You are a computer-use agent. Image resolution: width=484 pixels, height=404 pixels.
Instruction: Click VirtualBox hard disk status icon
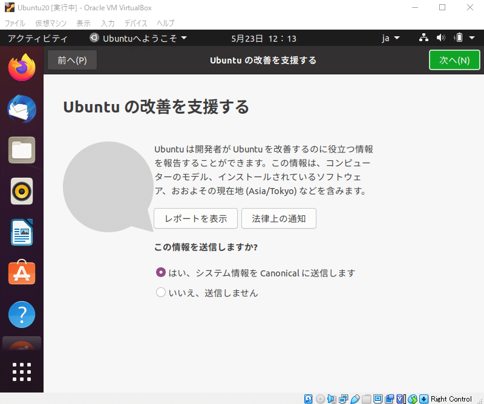(x=308, y=399)
